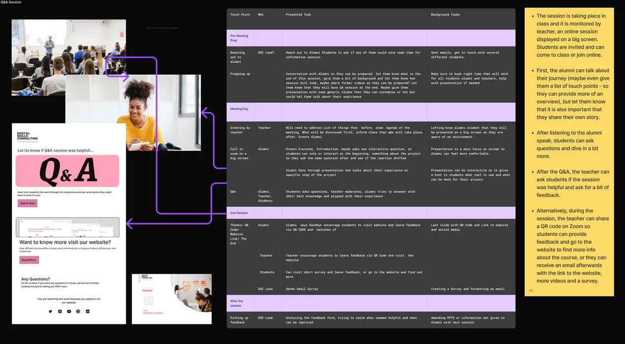This screenshot has height=344, width=625.
Task: Select the yellow sticky note with session notes
Action: [569, 151]
